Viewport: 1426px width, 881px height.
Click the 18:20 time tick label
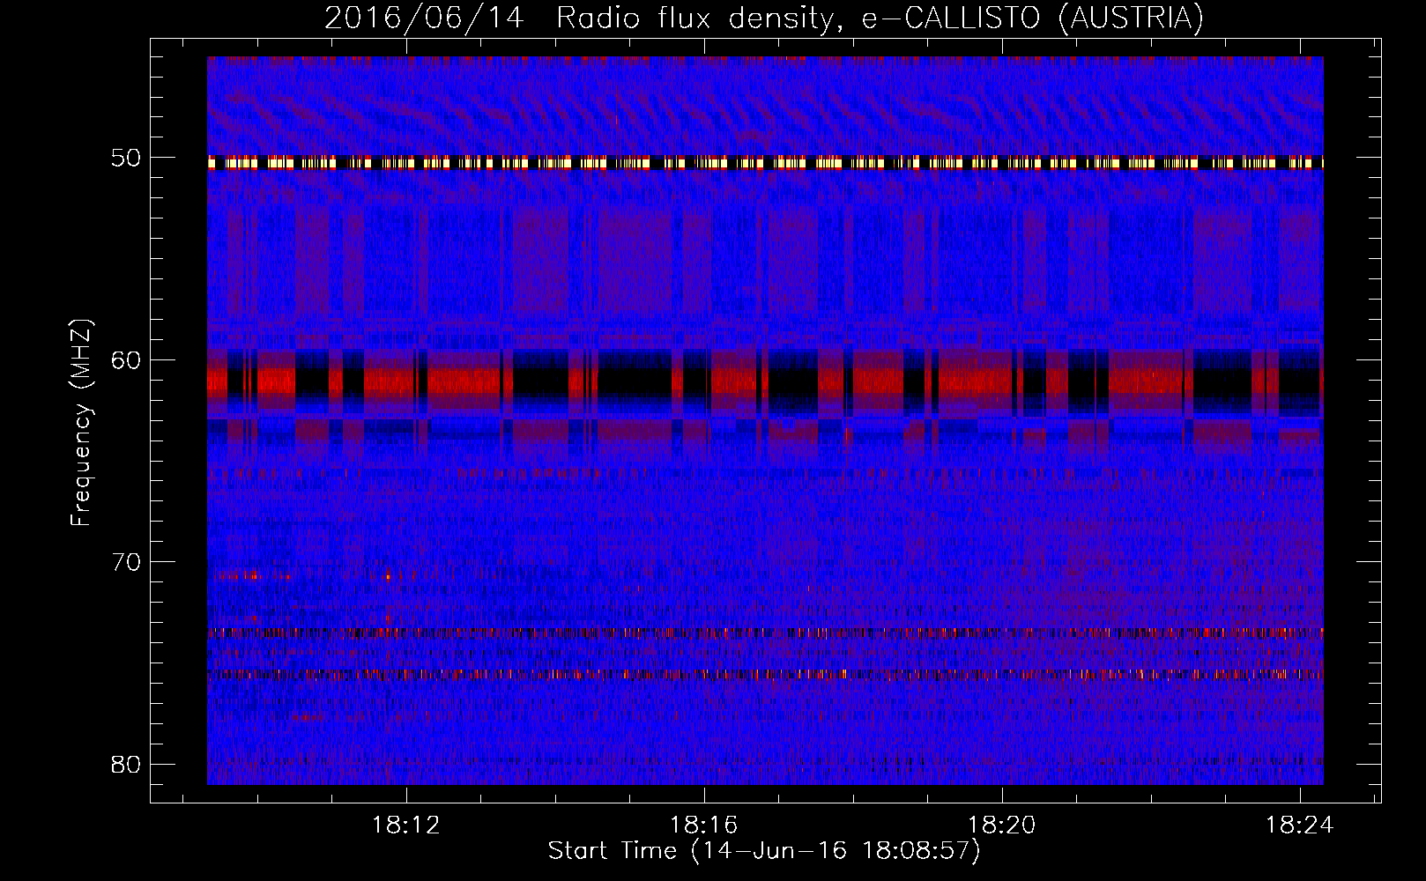coord(1002,825)
